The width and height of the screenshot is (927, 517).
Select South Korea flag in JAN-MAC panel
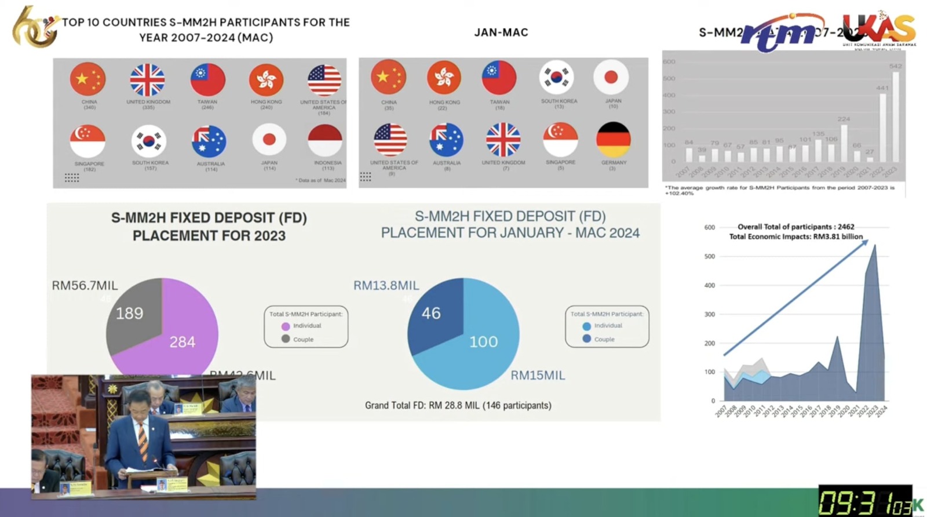point(556,78)
